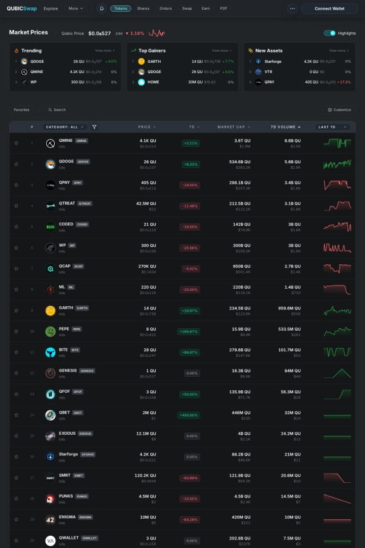
Task: Click View more in New Assets
Action: click(339, 51)
